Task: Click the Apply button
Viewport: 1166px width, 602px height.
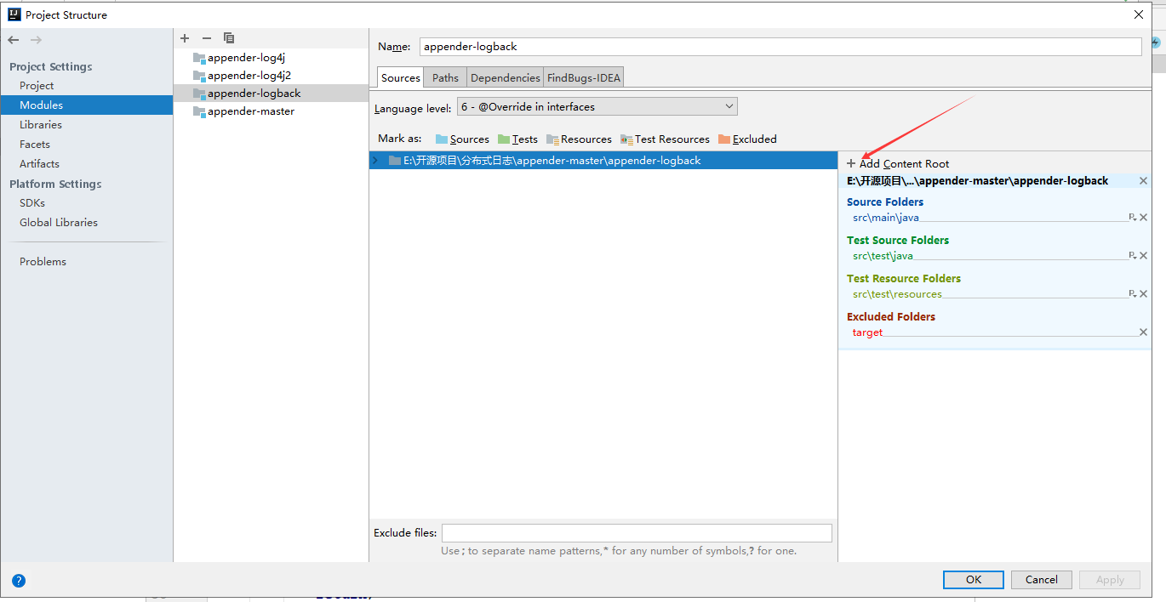Action: (1110, 580)
